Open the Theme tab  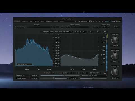[42, 22]
